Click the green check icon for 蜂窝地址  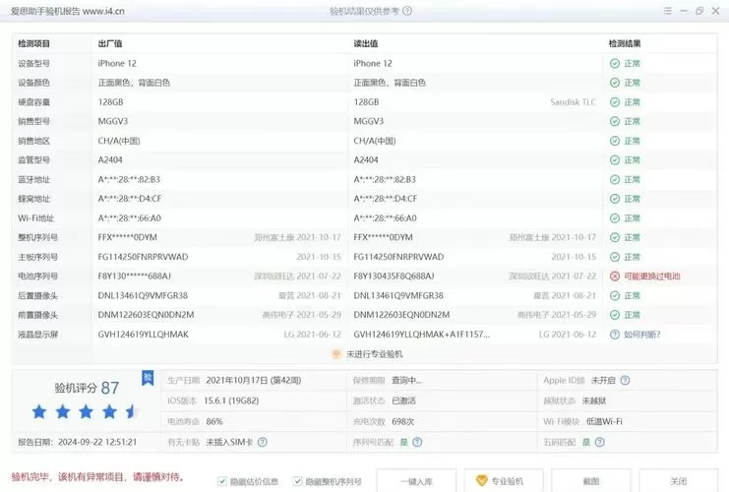coord(615,199)
